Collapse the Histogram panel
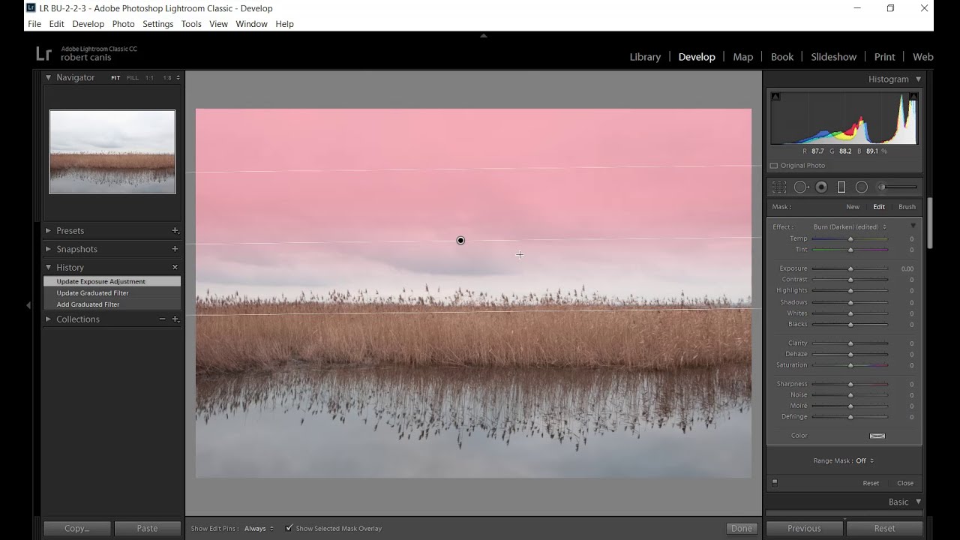Image resolution: width=960 pixels, height=540 pixels. pos(918,79)
